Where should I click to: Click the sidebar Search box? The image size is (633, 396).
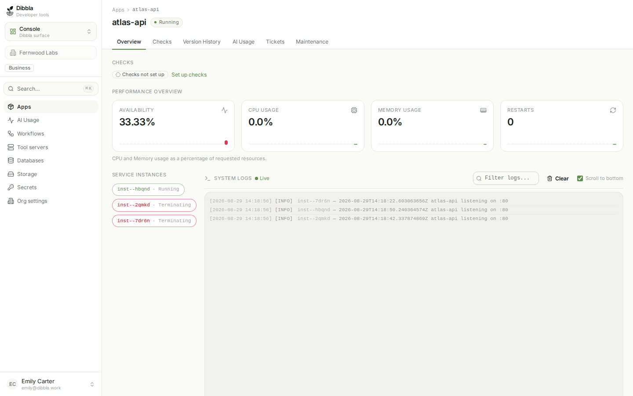click(51, 89)
